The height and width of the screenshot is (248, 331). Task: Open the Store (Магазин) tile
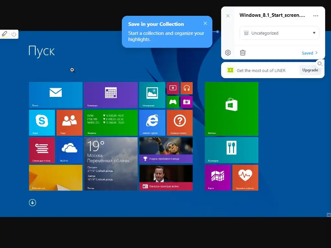(231, 108)
